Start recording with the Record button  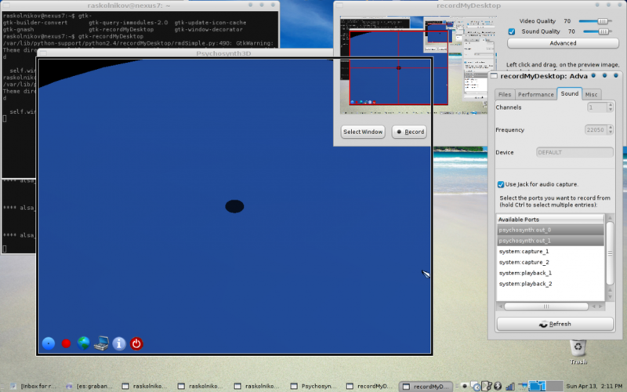(409, 132)
